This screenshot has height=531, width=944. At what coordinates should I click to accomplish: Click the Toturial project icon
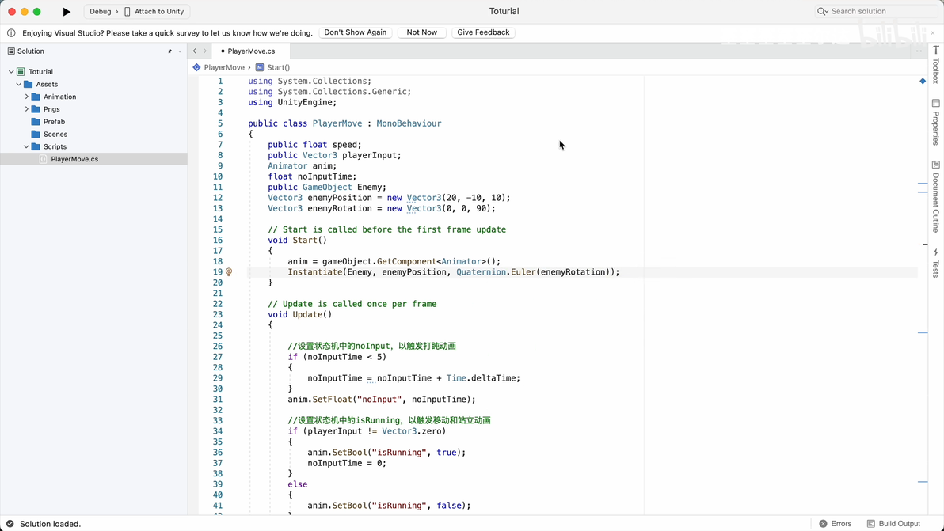pyautogui.click(x=21, y=71)
